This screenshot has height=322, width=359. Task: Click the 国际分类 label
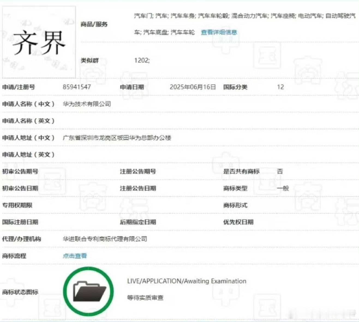click(235, 87)
